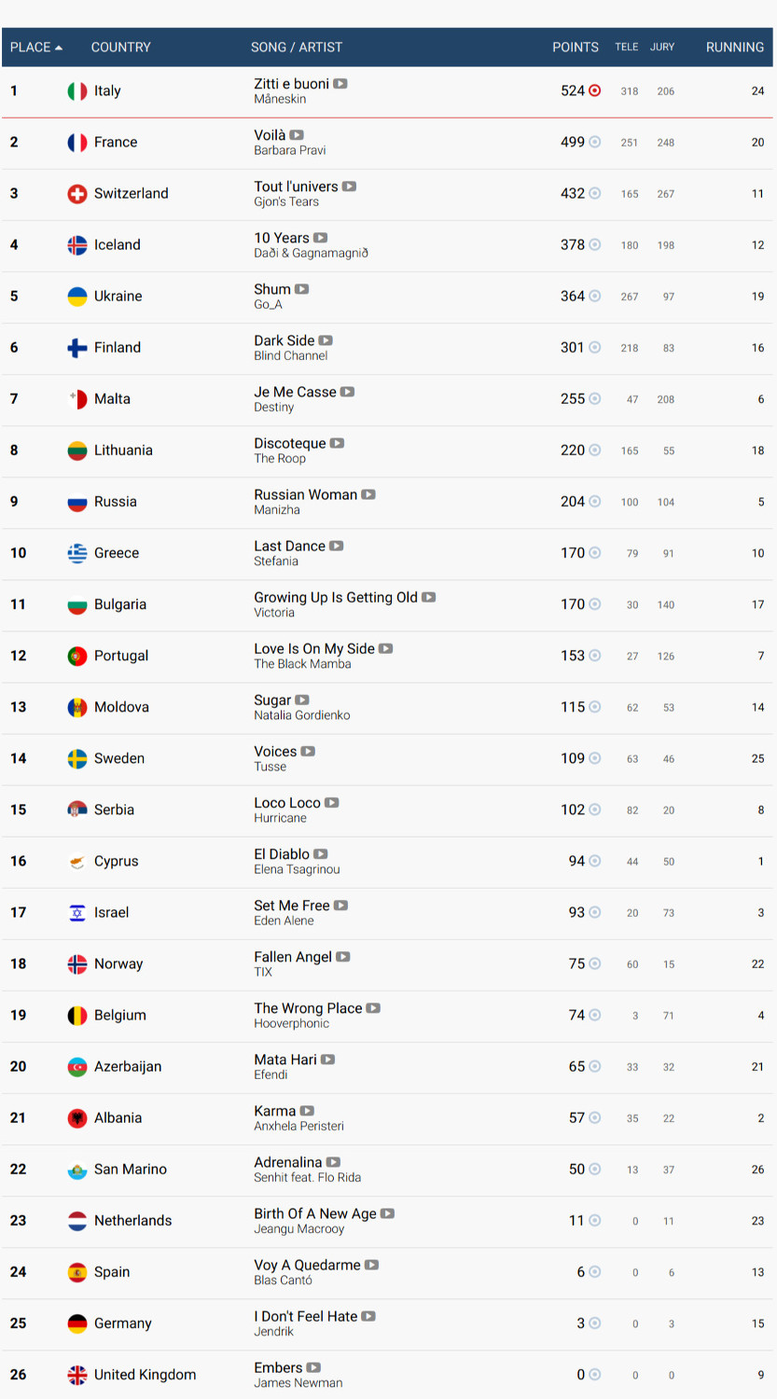Open video icon next to Shum

301,289
